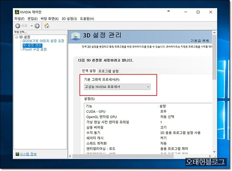The image size is (232, 171).
Task: Maximize the NVIDIA 제어판 window
Action: click(x=198, y=12)
